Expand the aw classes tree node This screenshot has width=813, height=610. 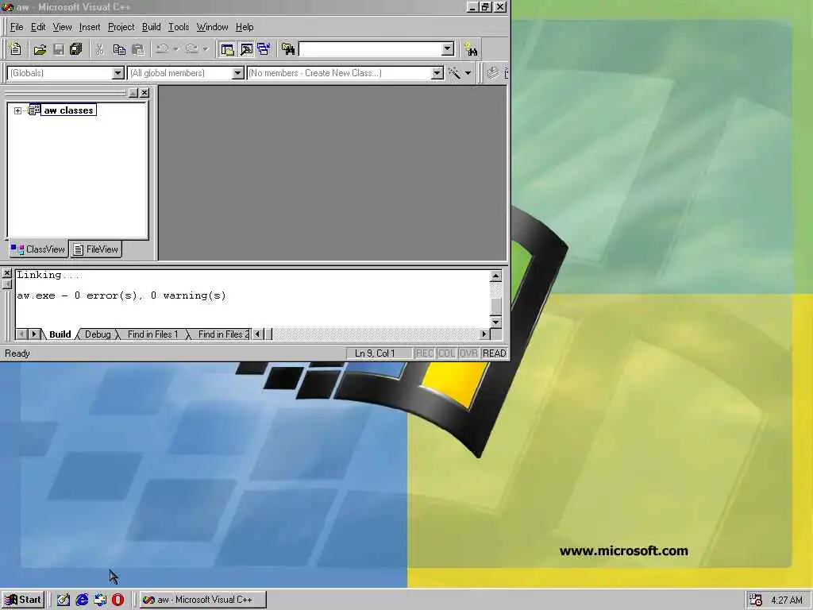point(17,110)
